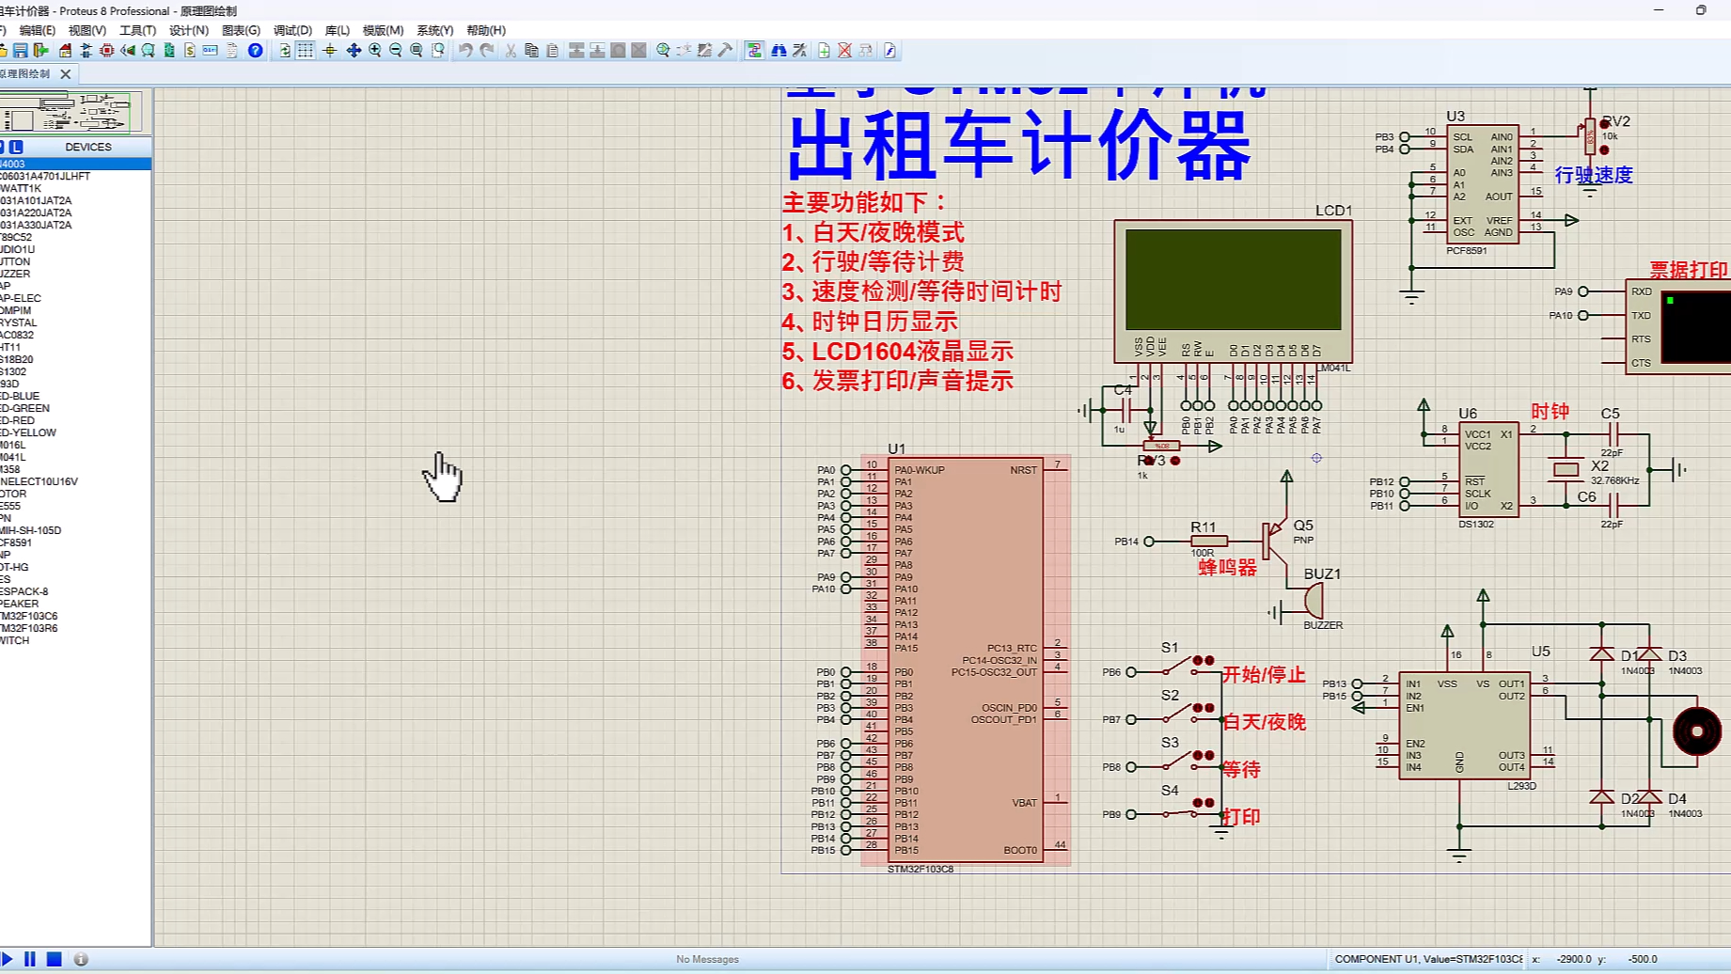Open the blue Help question icon
This screenshot has height=974, width=1731.
pos(255,51)
